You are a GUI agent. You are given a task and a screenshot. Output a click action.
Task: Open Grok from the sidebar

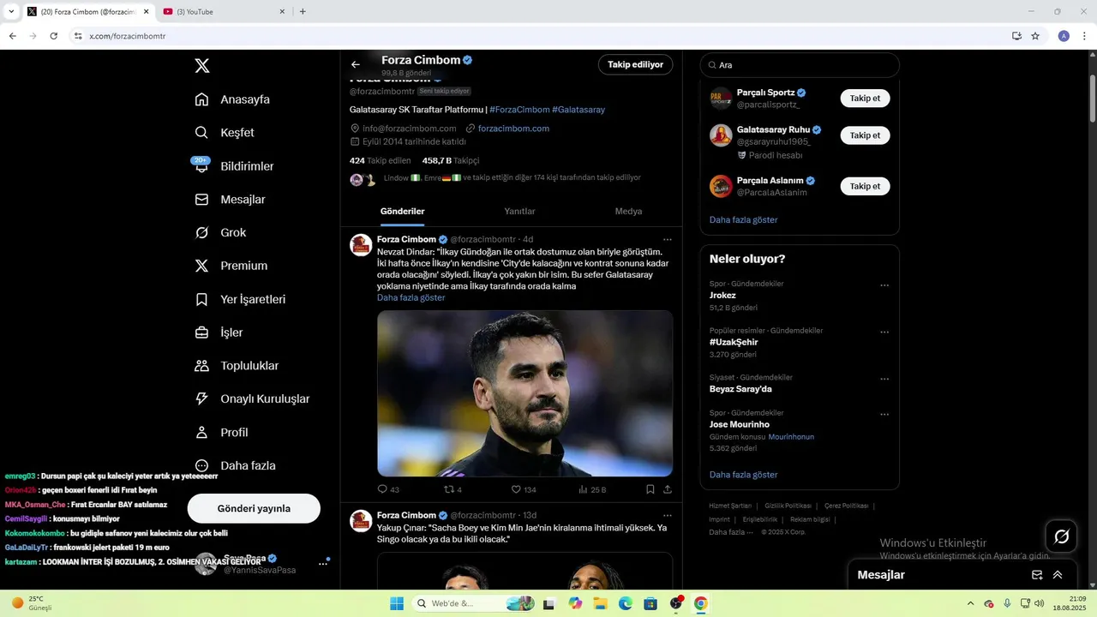click(220, 232)
